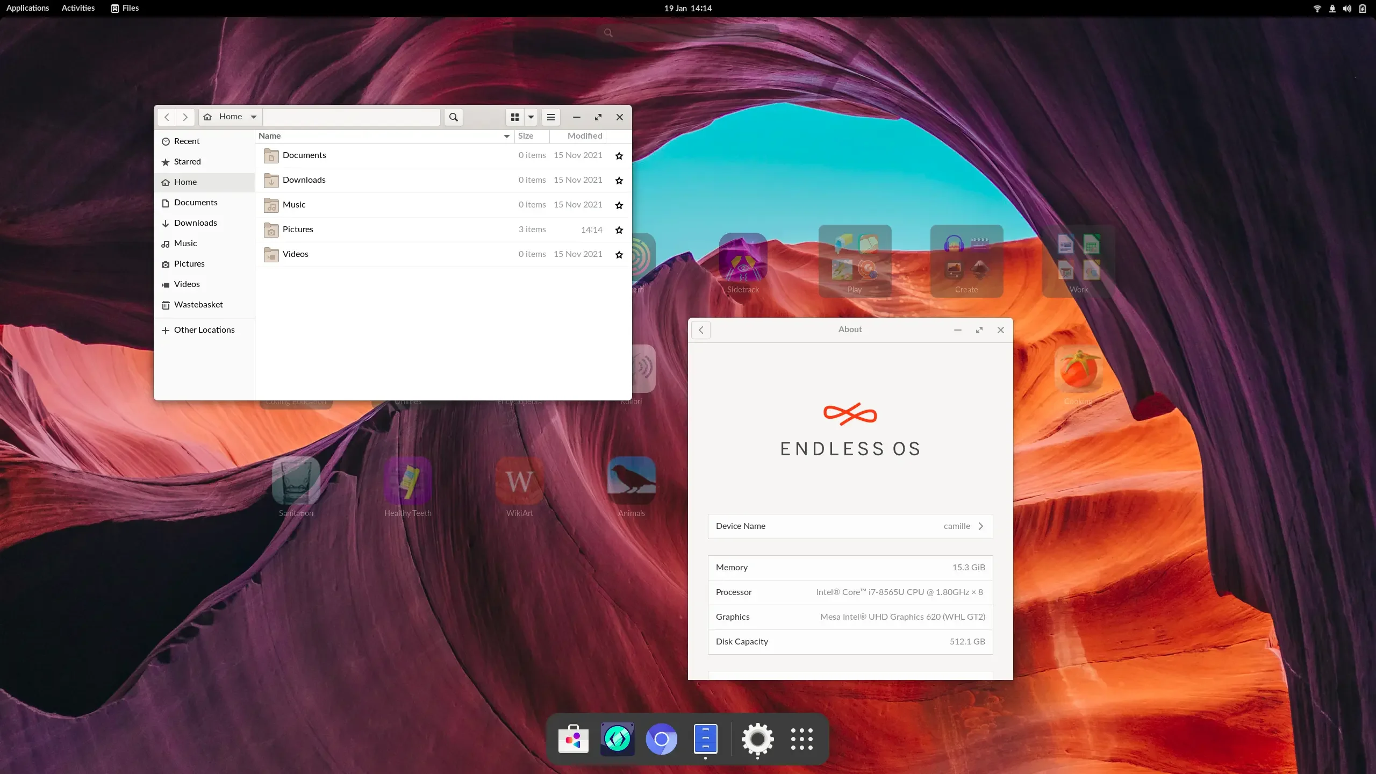Click the volume icon in top bar
The width and height of the screenshot is (1376, 774).
pos(1347,9)
